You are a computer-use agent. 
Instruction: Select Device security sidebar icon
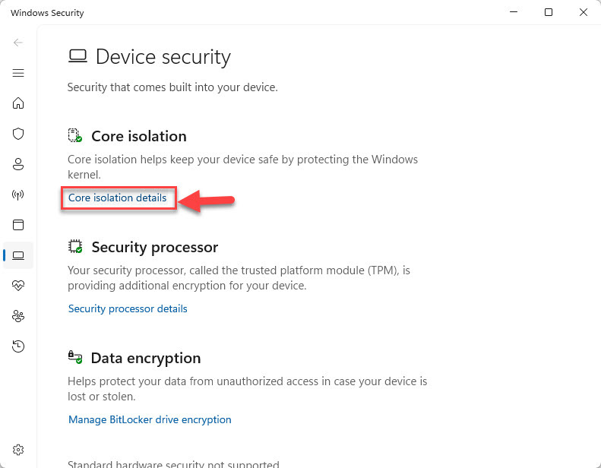[18, 255]
